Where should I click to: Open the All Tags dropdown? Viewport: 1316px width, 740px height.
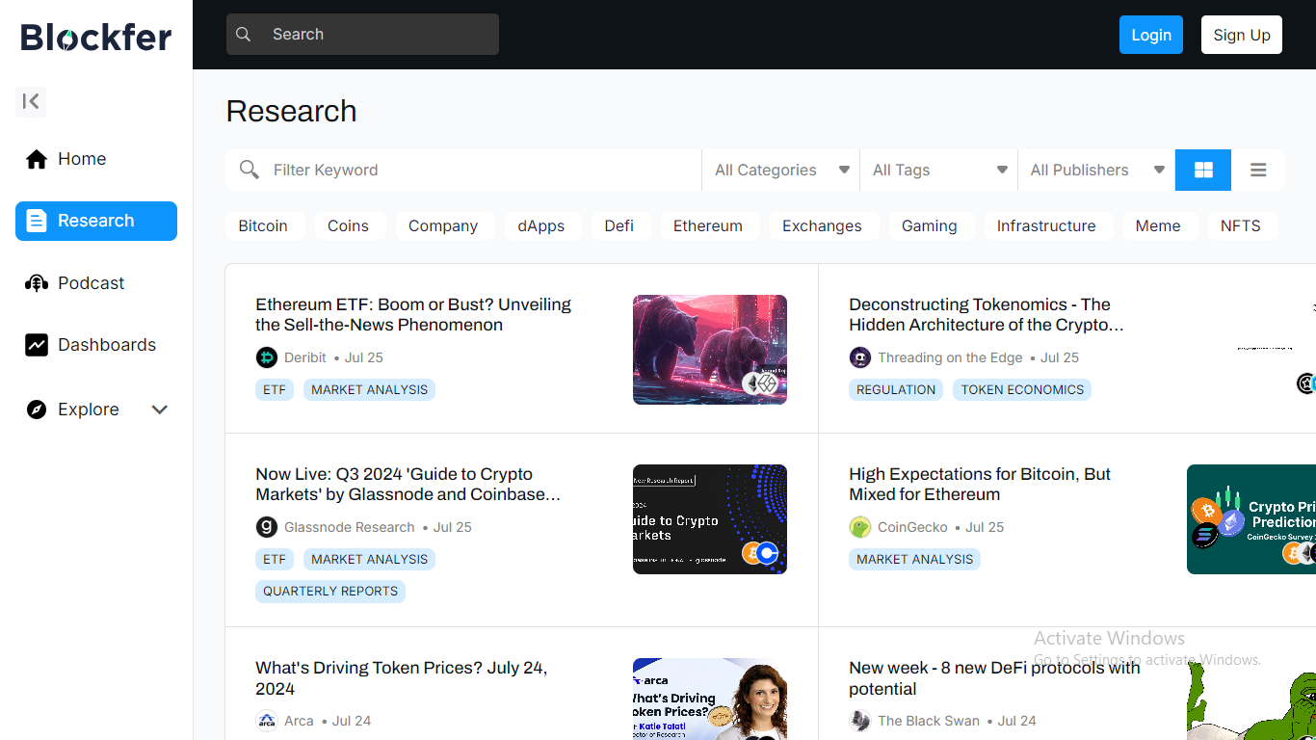tap(939, 170)
